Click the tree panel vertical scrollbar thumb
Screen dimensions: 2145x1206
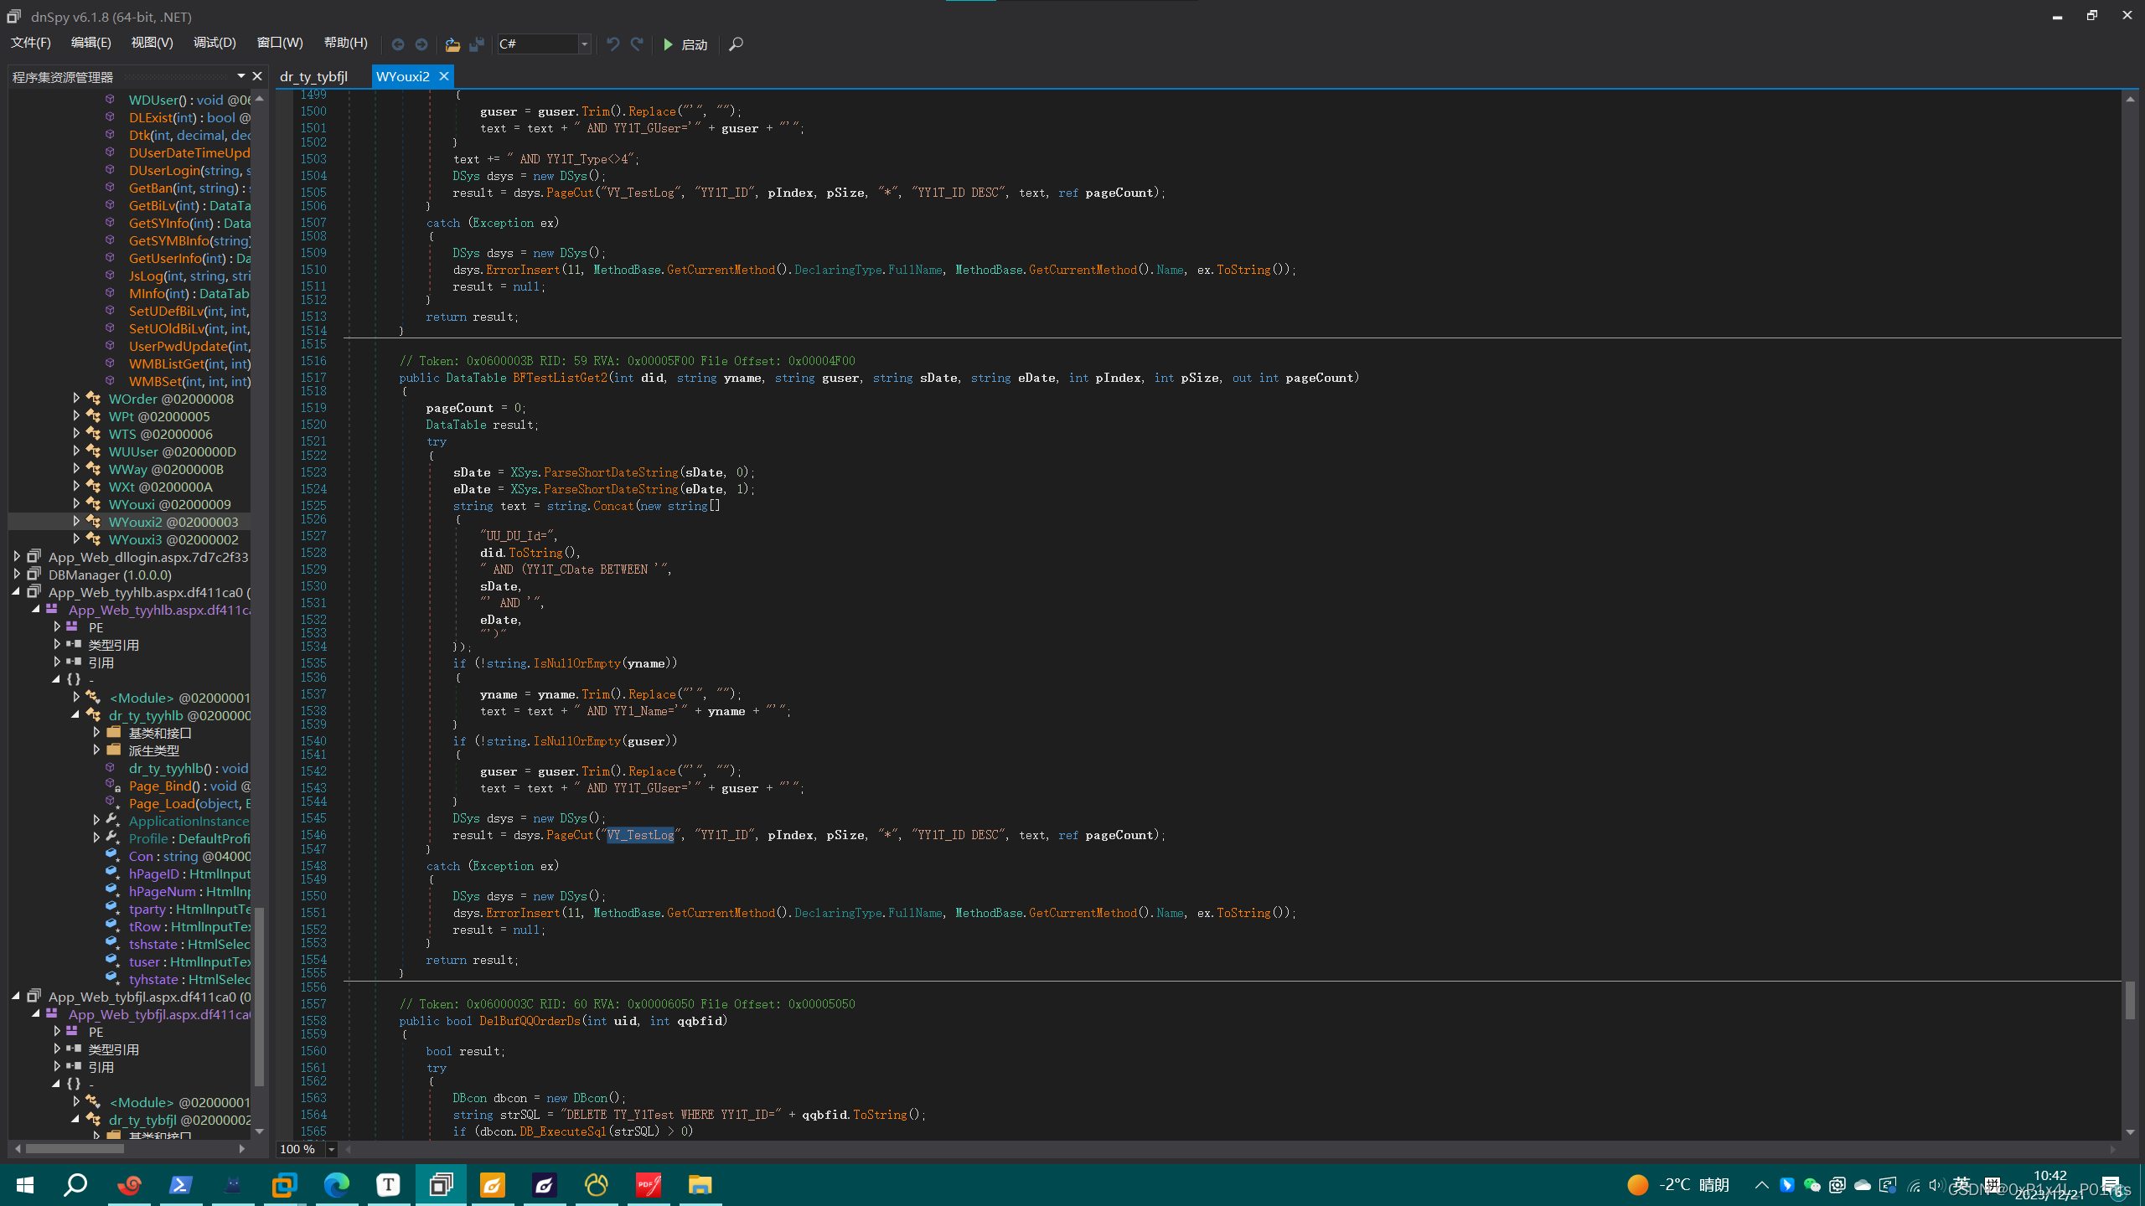259,997
